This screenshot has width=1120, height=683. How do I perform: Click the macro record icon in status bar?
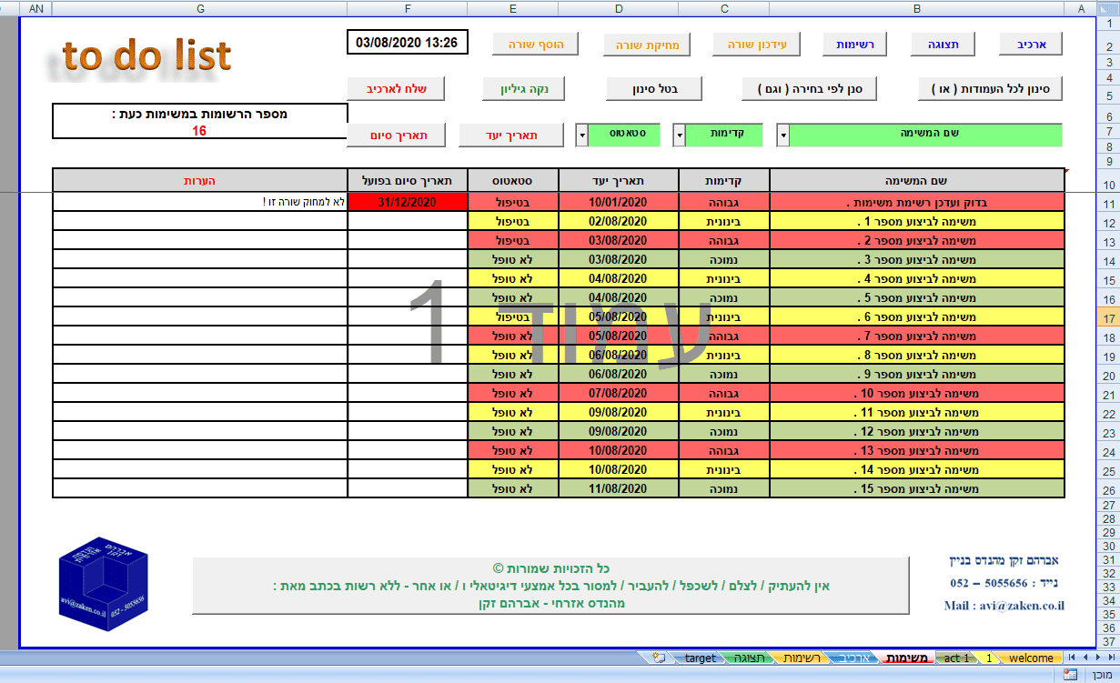click(1070, 675)
